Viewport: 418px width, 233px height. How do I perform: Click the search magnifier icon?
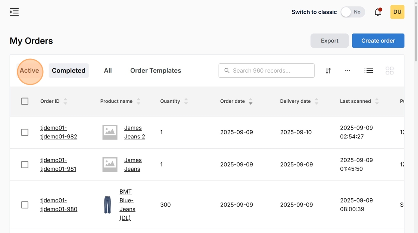coord(227,70)
